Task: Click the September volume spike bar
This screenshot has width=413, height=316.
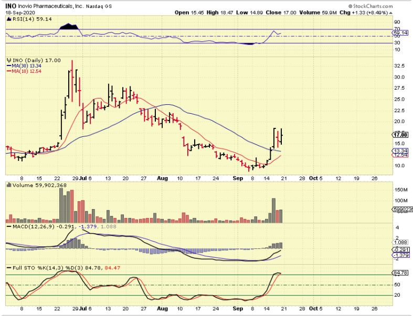Action: tap(273, 211)
